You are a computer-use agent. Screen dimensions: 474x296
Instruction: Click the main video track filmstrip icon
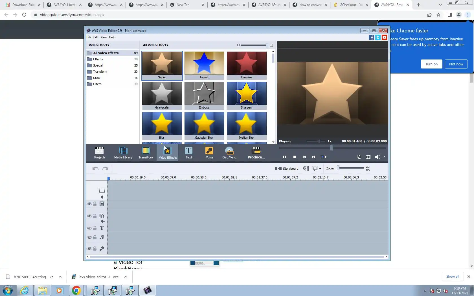(x=102, y=191)
